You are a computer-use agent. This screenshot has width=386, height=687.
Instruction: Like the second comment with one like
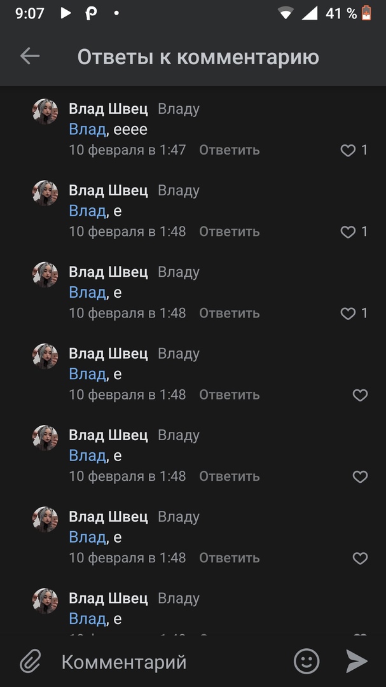click(x=348, y=232)
